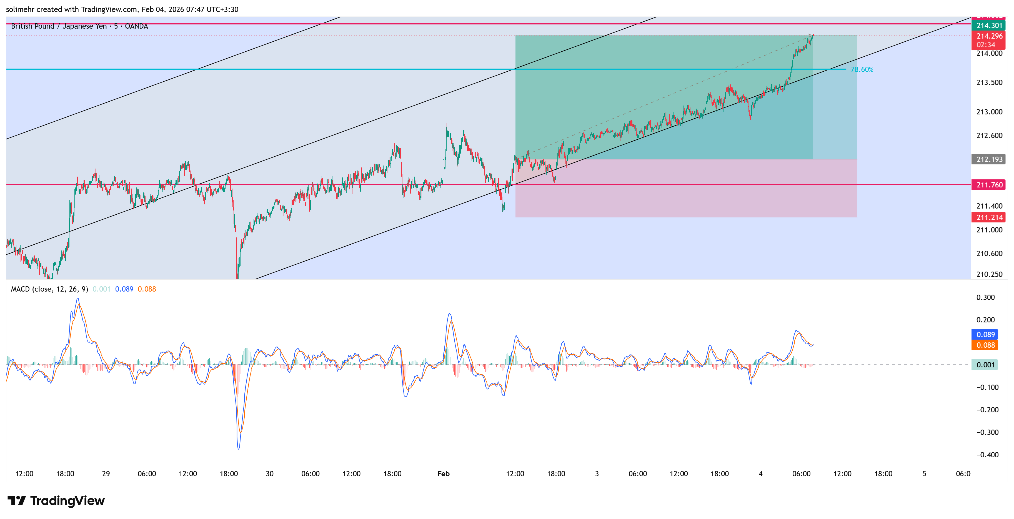Click the −0.400 MACD axis label

tap(987, 455)
